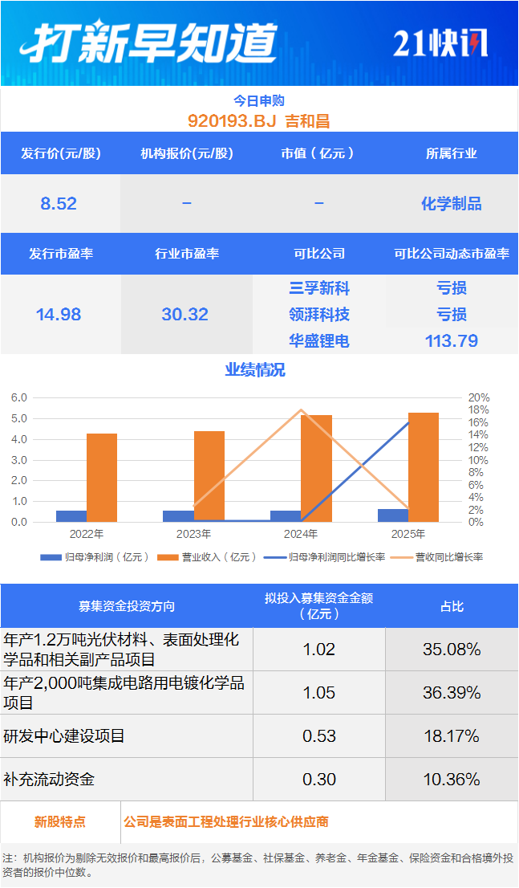This screenshot has width=519, height=888.
Task: Click the 打新早知道 banner title
Action: coord(148,43)
